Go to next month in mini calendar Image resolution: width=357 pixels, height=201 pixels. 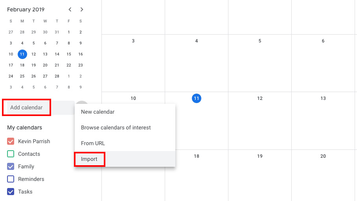(x=81, y=9)
